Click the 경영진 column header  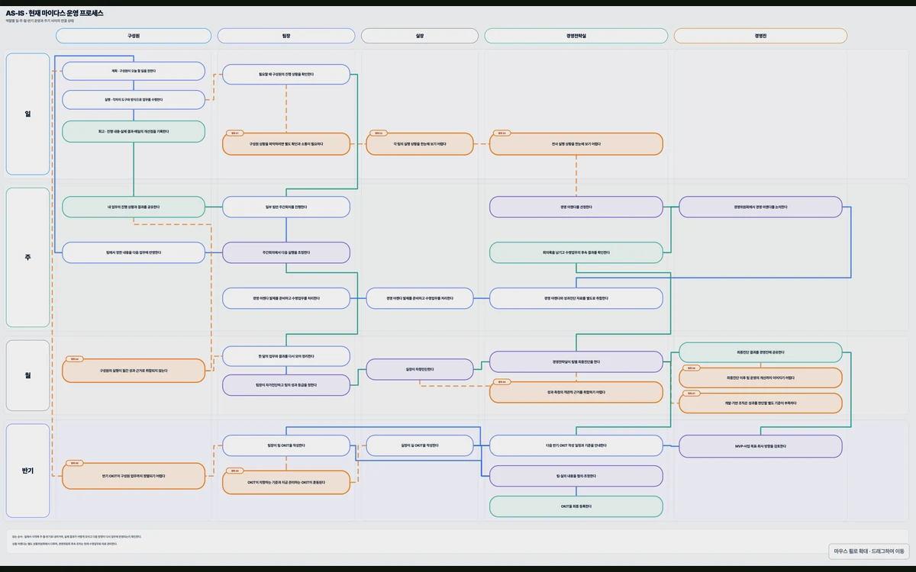tap(760, 36)
